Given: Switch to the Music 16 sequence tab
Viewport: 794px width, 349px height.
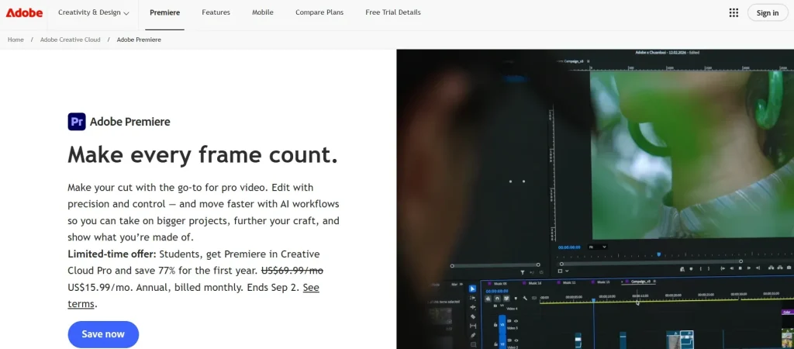Looking at the screenshot, I should point(532,283).
